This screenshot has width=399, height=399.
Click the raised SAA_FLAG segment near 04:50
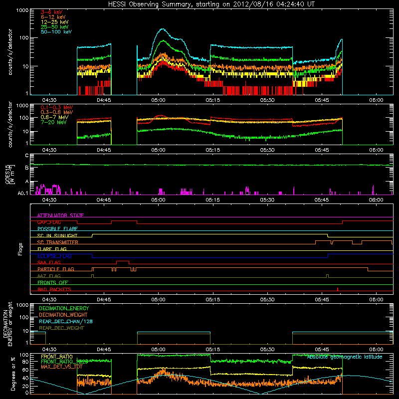123,261
